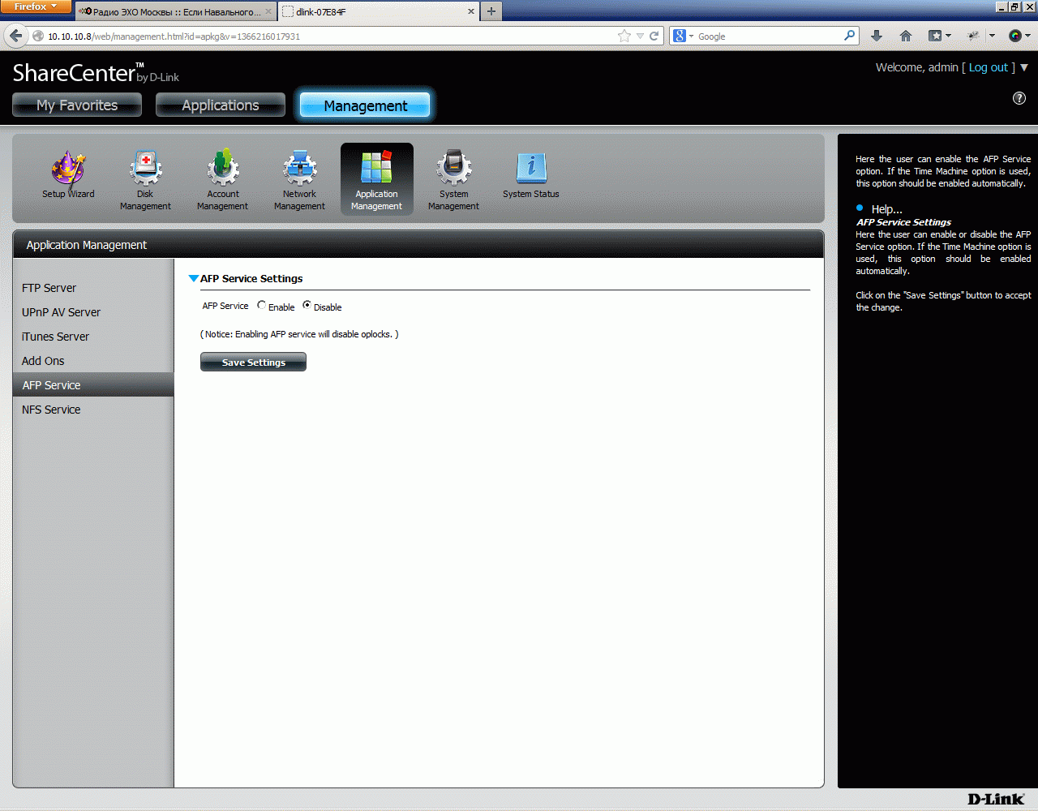
Task: Open the user menu arrow beside Log out
Action: (x=1024, y=67)
